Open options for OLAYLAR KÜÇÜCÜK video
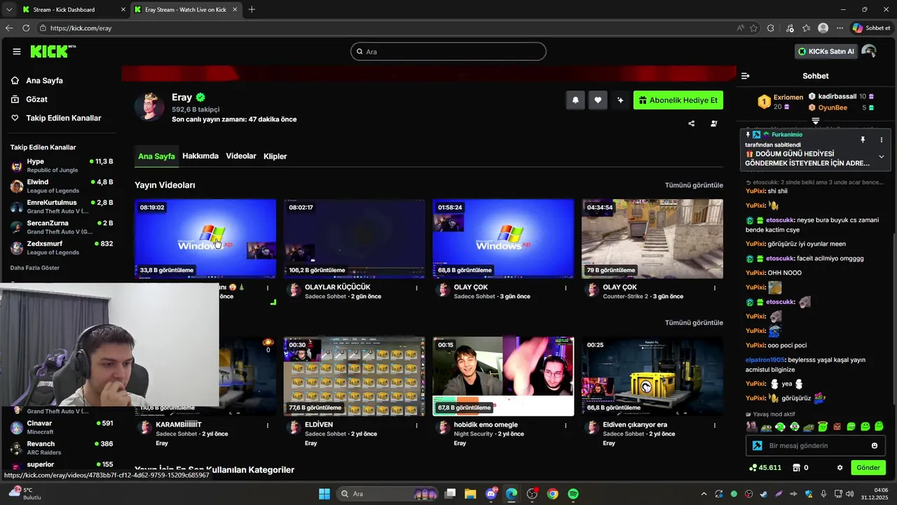 pyautogui.click(x=417, y=288)
